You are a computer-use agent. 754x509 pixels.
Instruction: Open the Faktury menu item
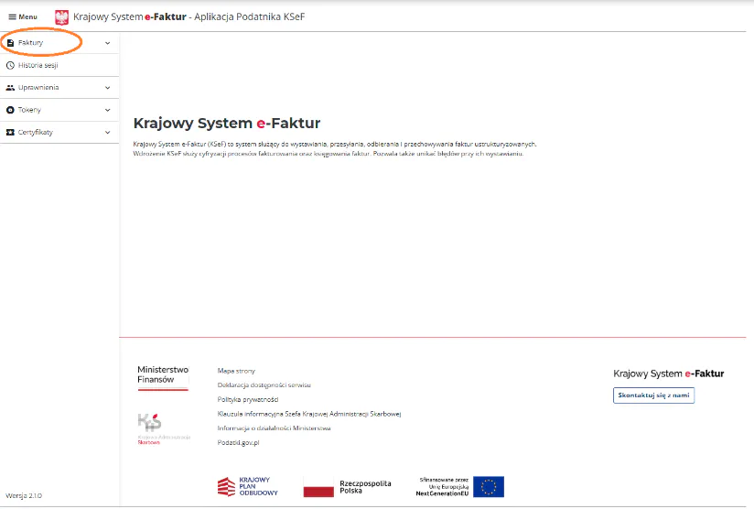click(x=59, y=43)
